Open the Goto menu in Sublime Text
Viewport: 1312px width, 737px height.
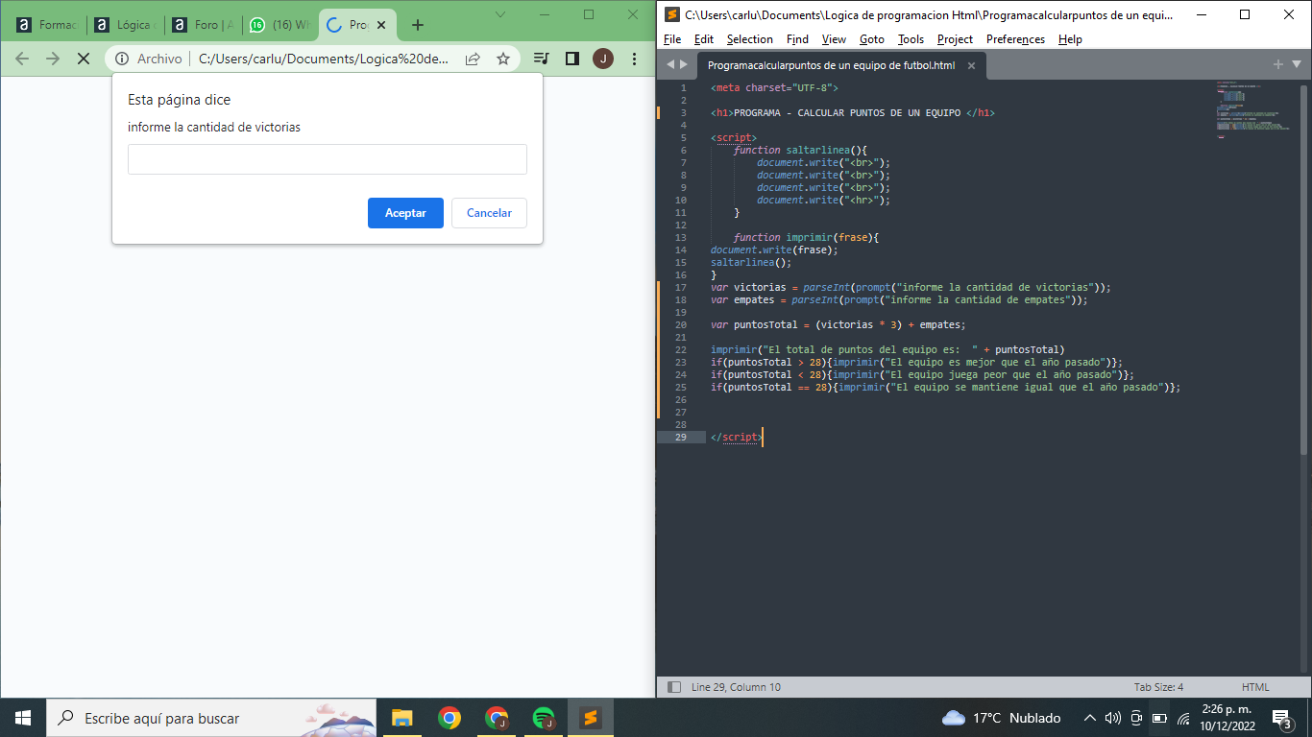[872, 39]
